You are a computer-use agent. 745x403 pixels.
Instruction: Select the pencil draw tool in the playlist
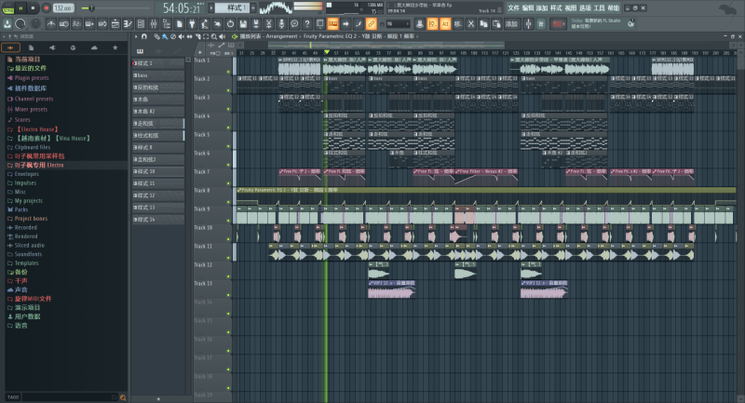coord(156,36)
